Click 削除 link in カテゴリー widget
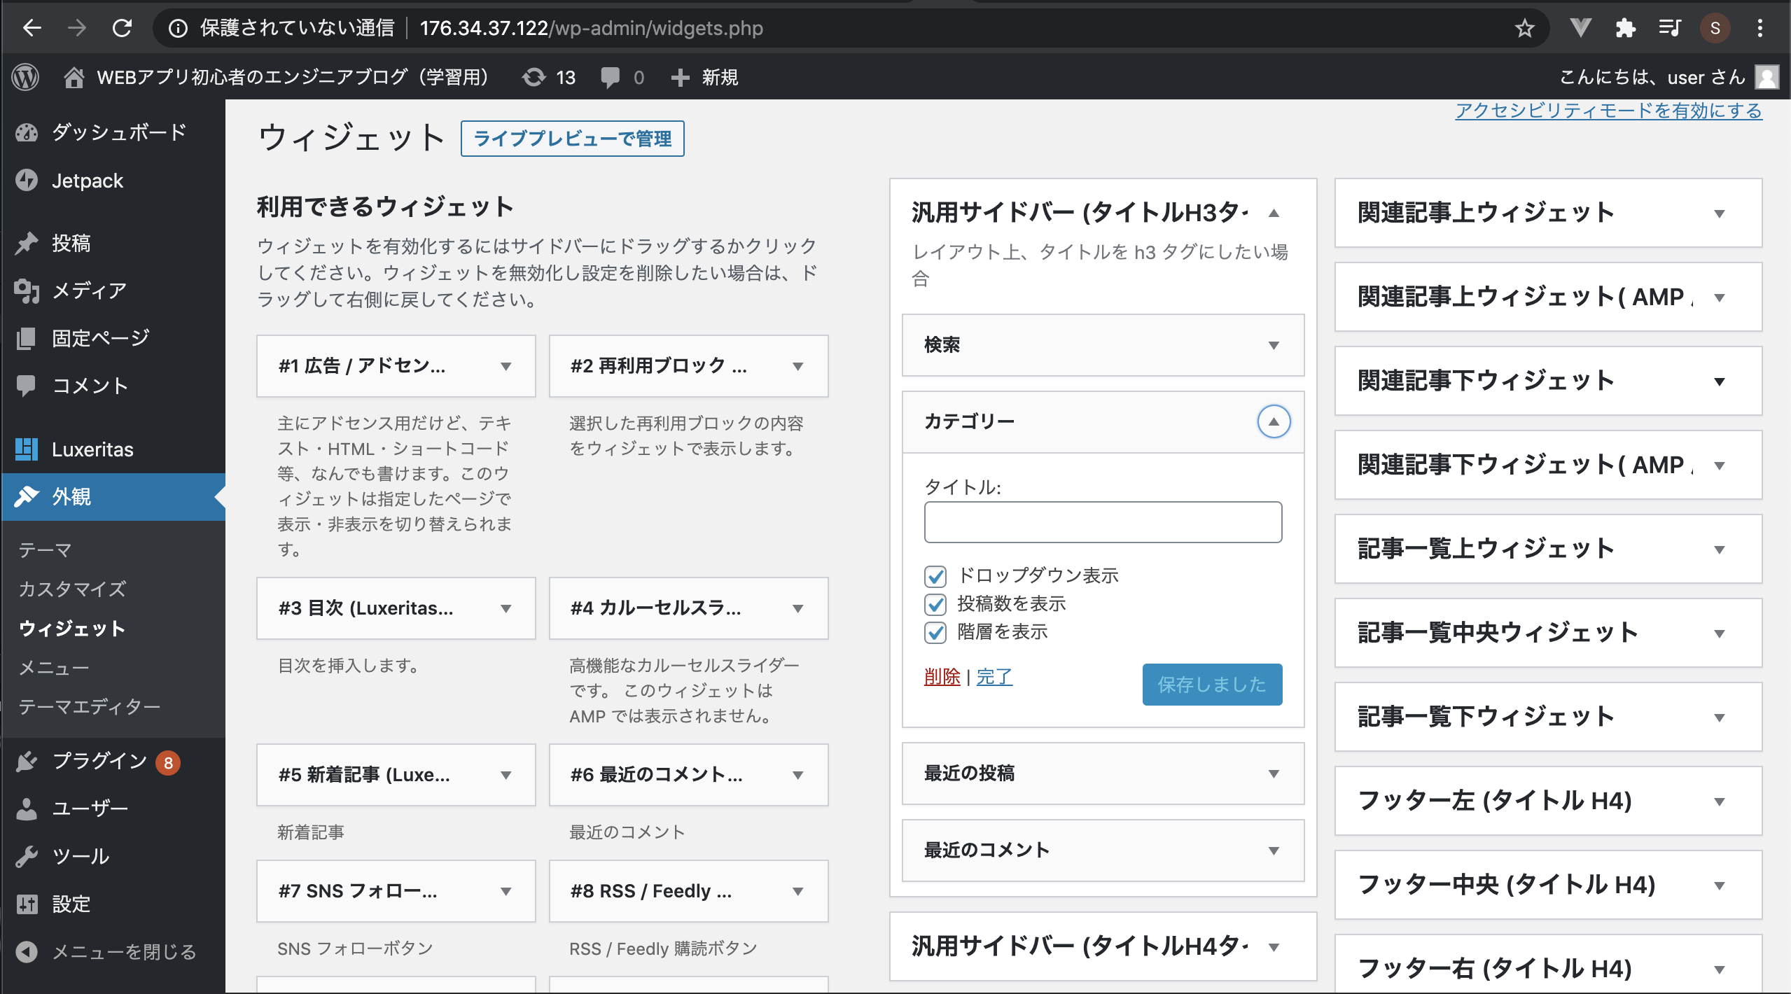1791x994 pixels. click(942, 677)
